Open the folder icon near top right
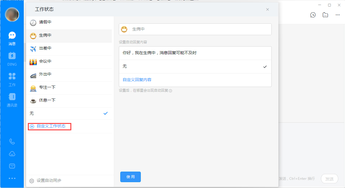This screenshot has height=188, width=345. [x=325, y=15]
